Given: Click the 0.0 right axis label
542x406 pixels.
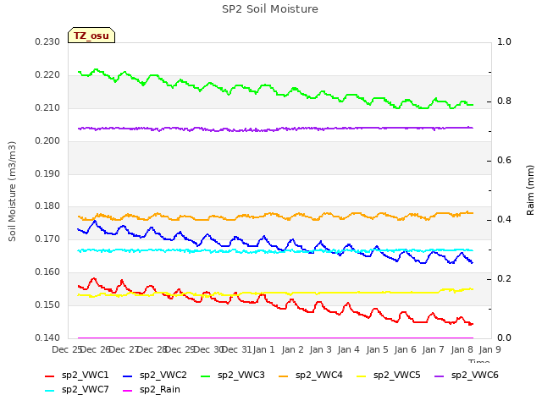Looking at the screenshot, I should (x=504, y=337).
